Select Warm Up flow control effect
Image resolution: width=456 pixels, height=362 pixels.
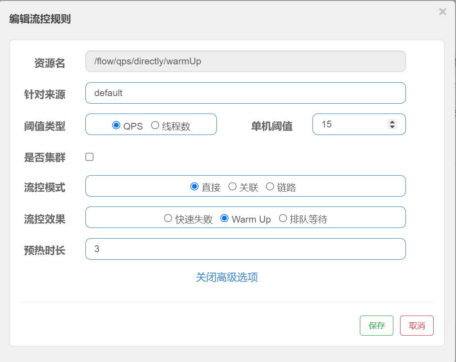[x=224, y=218]
